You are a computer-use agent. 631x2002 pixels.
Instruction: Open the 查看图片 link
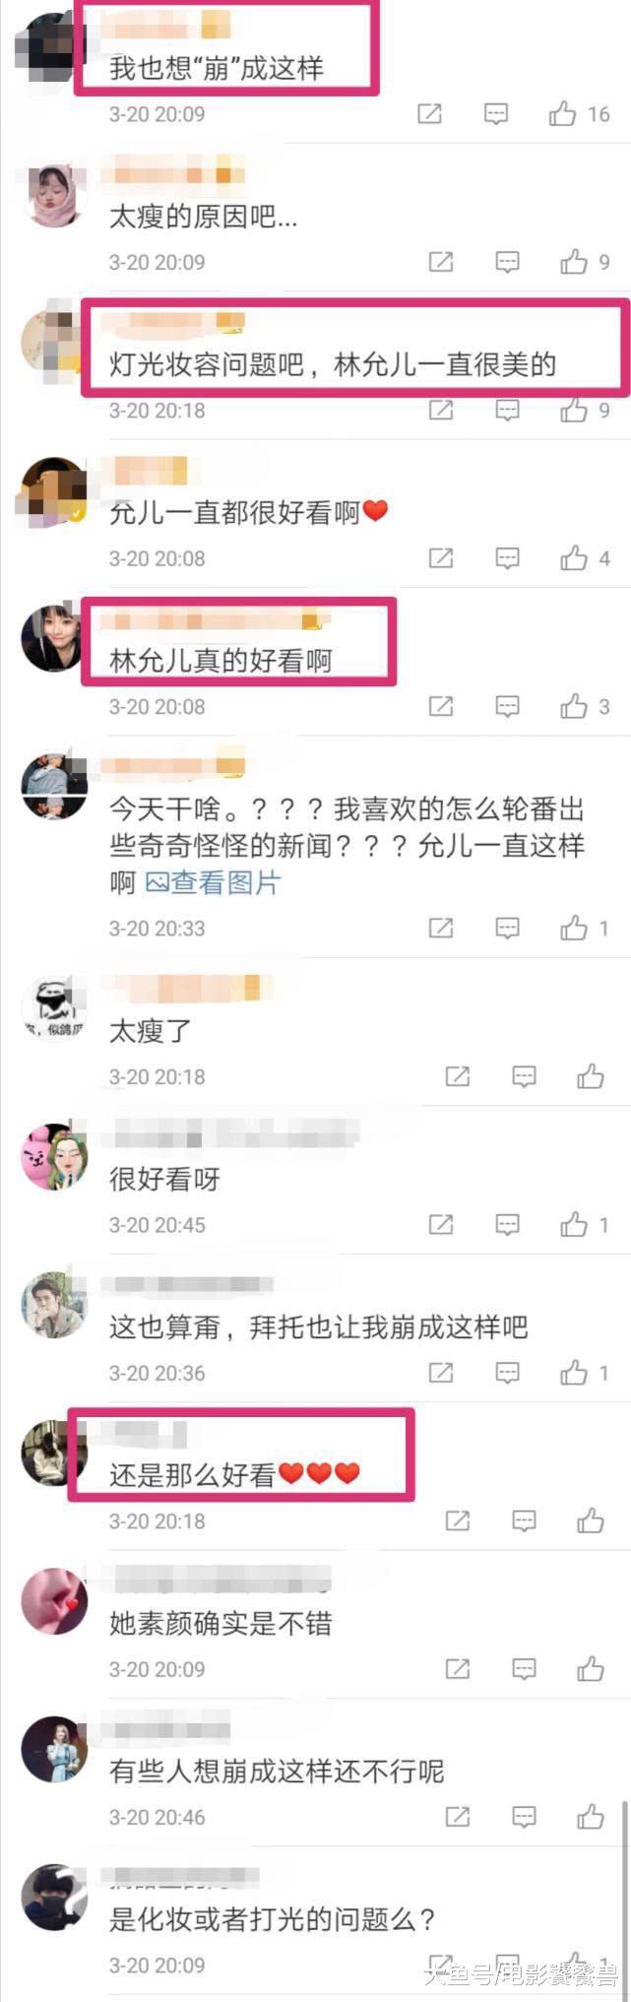coord(214,882)
